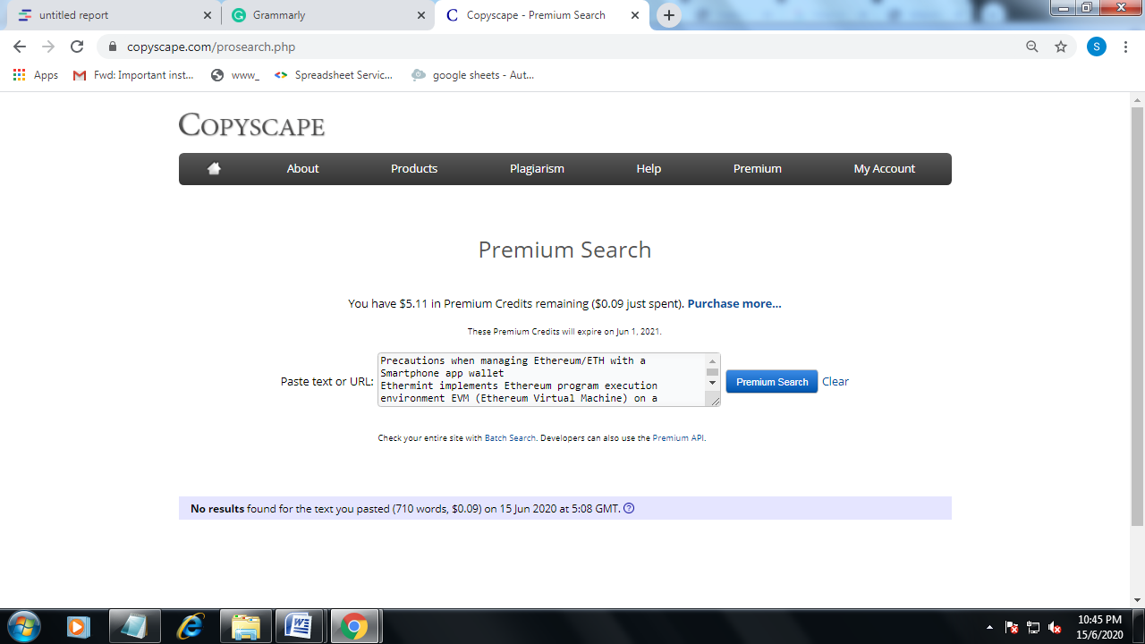Click the muted volume tray icon
The width and height of the screenshot is (1145, 644).
[1055, 627]
